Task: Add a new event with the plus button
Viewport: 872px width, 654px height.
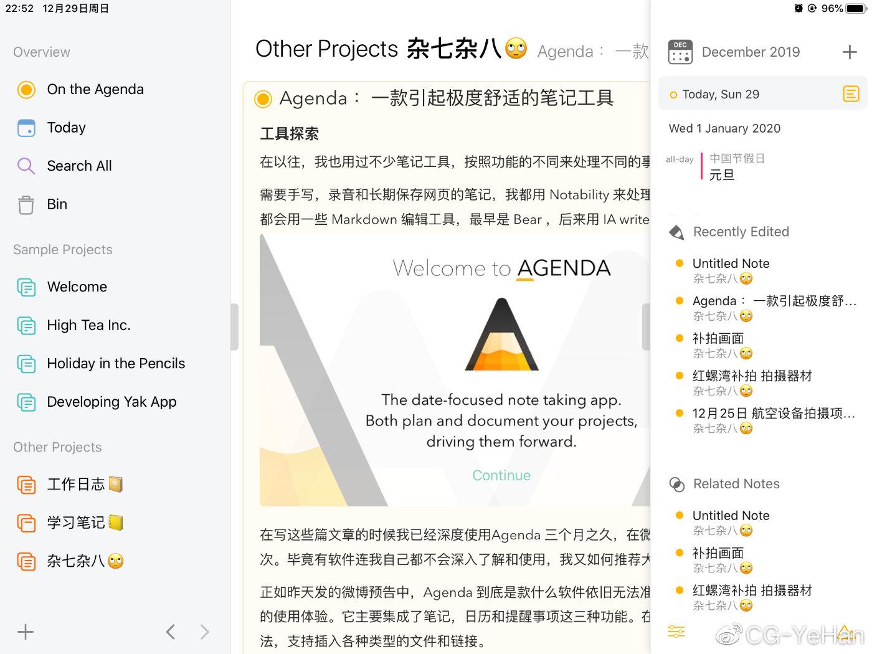Action: (x=849, y=52)
